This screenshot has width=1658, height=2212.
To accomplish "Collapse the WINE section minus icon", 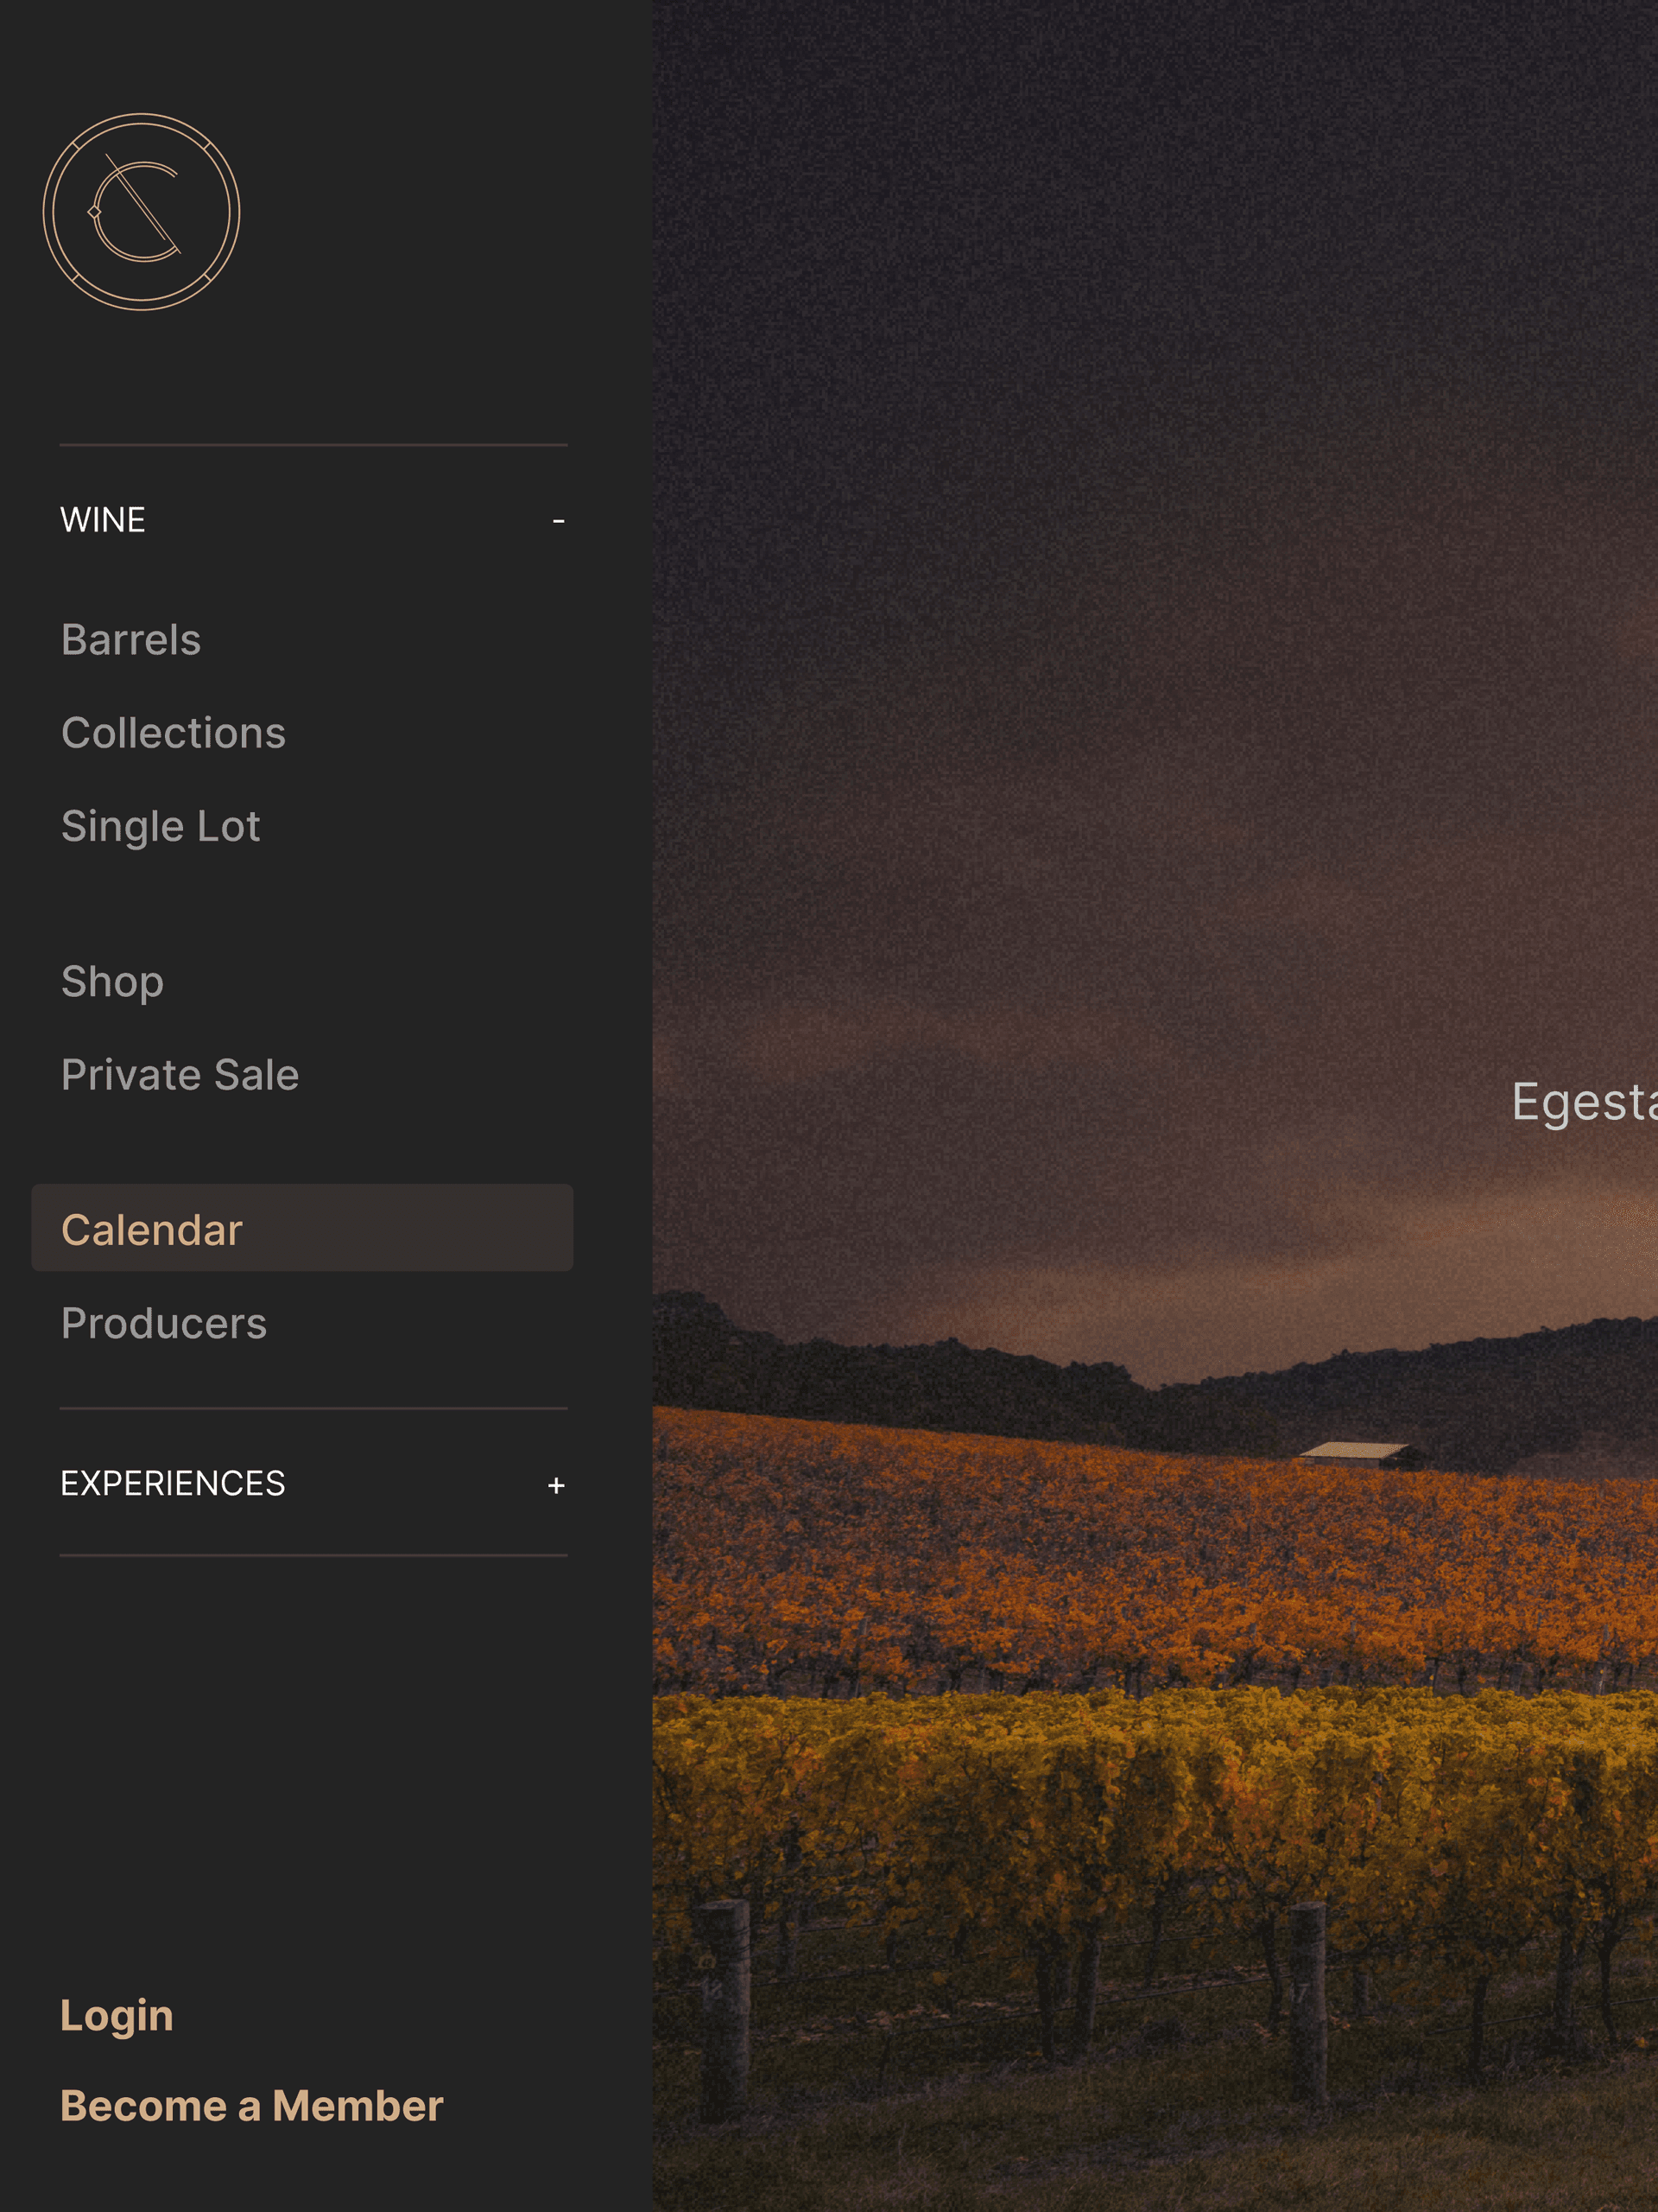I will (x=558, y=521).
